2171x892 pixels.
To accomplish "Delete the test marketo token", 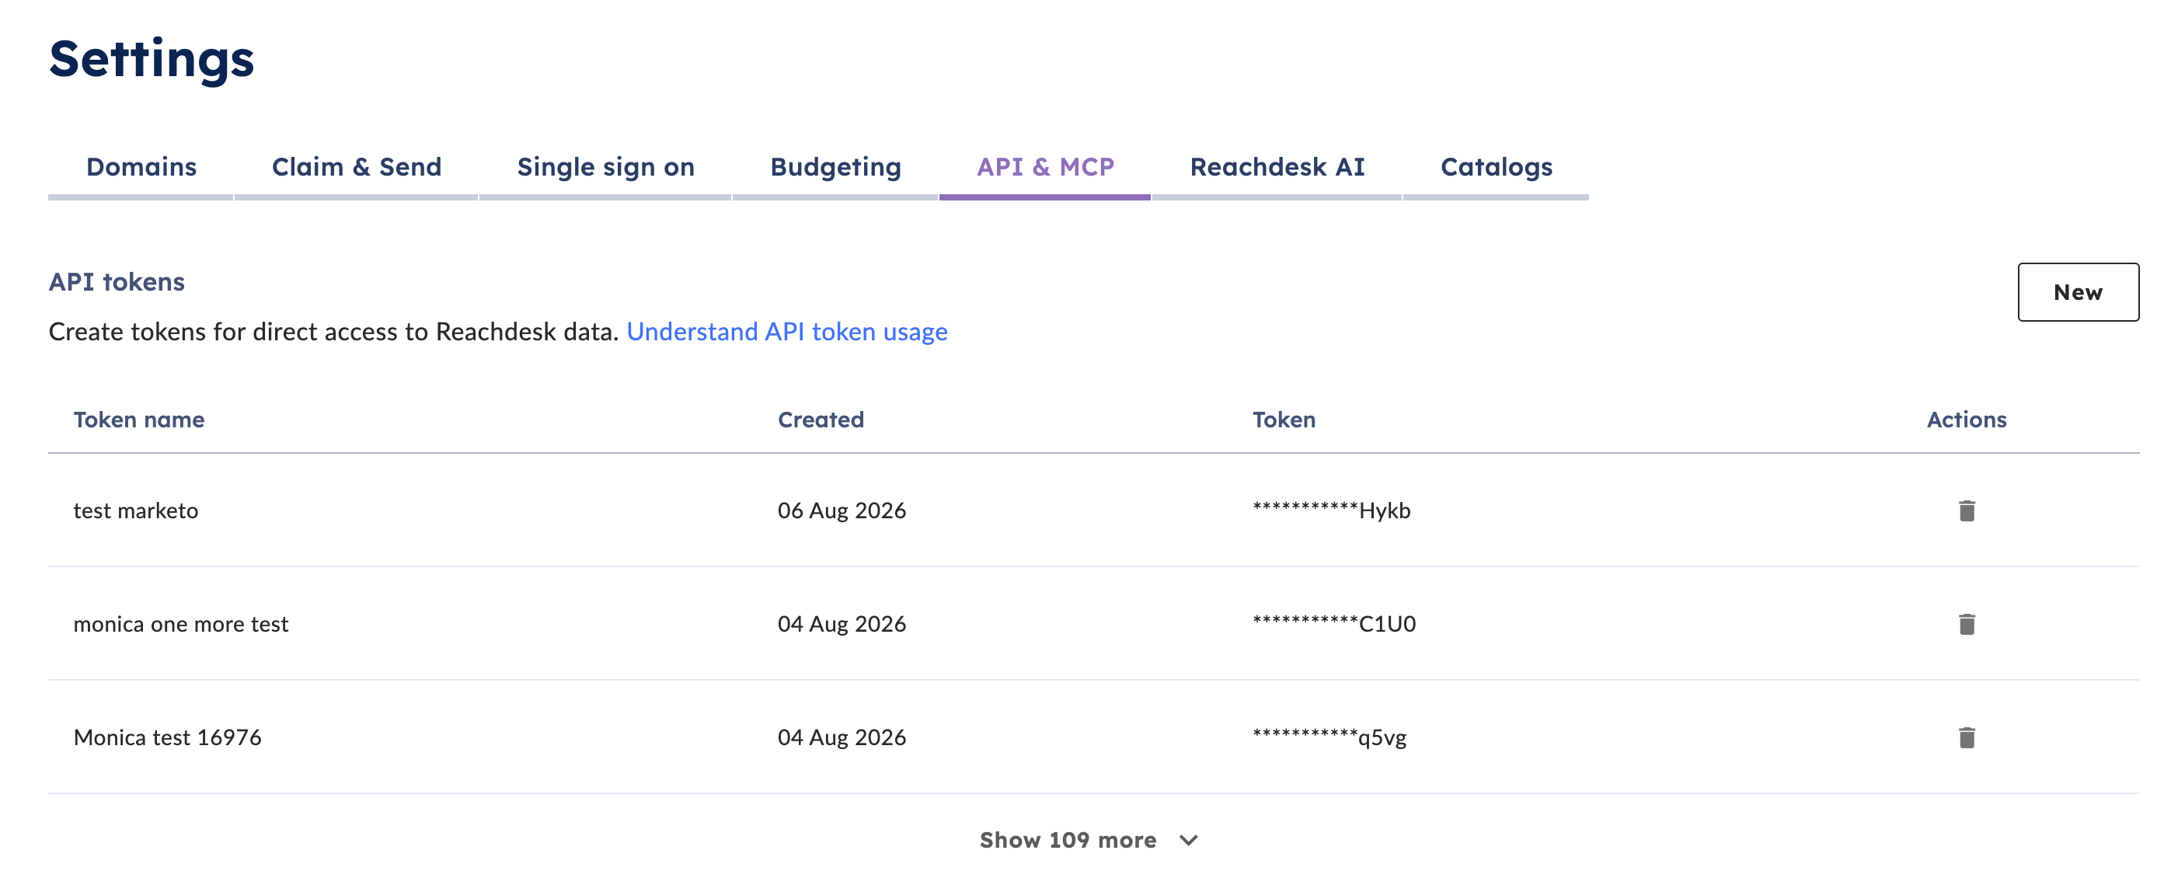I will [x=1966, y=510].
